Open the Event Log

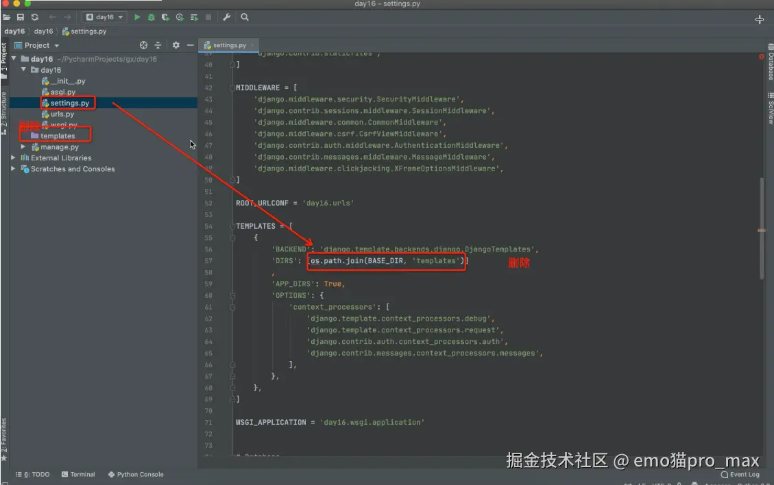(x=740, y=475)
